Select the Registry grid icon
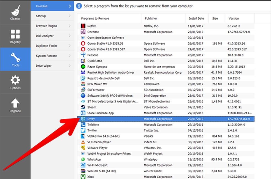The image size is (271, 179). [15, 34]
